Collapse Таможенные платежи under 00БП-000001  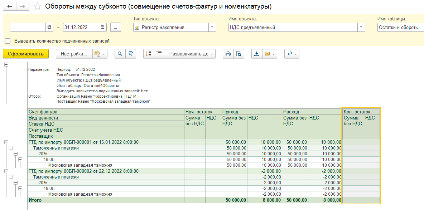(11, 148)
